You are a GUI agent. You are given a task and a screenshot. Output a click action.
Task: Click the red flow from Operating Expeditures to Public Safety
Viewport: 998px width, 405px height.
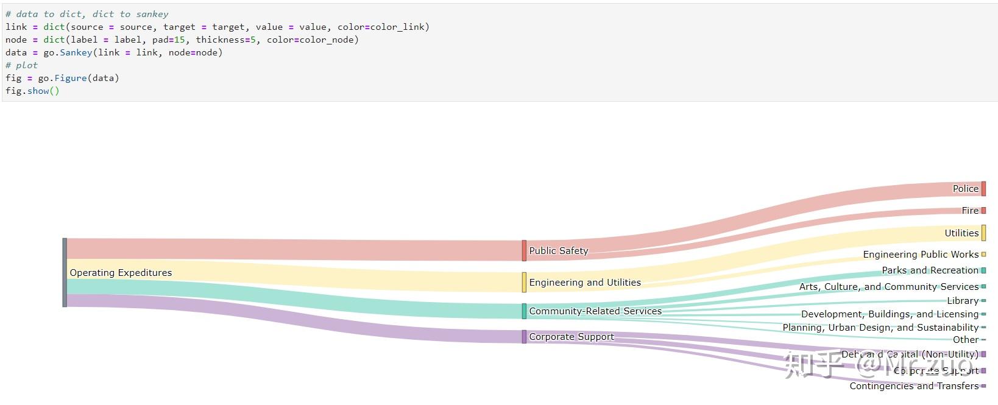(292, 250)
